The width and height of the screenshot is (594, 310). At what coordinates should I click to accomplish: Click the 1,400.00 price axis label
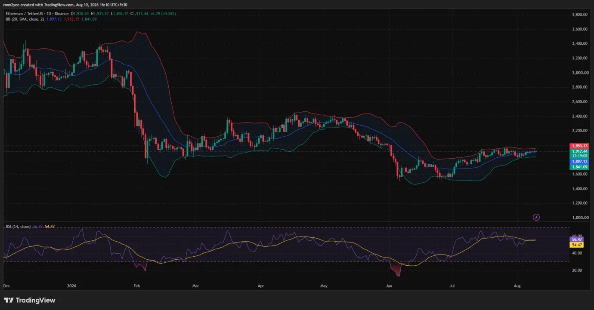[580, 189]
